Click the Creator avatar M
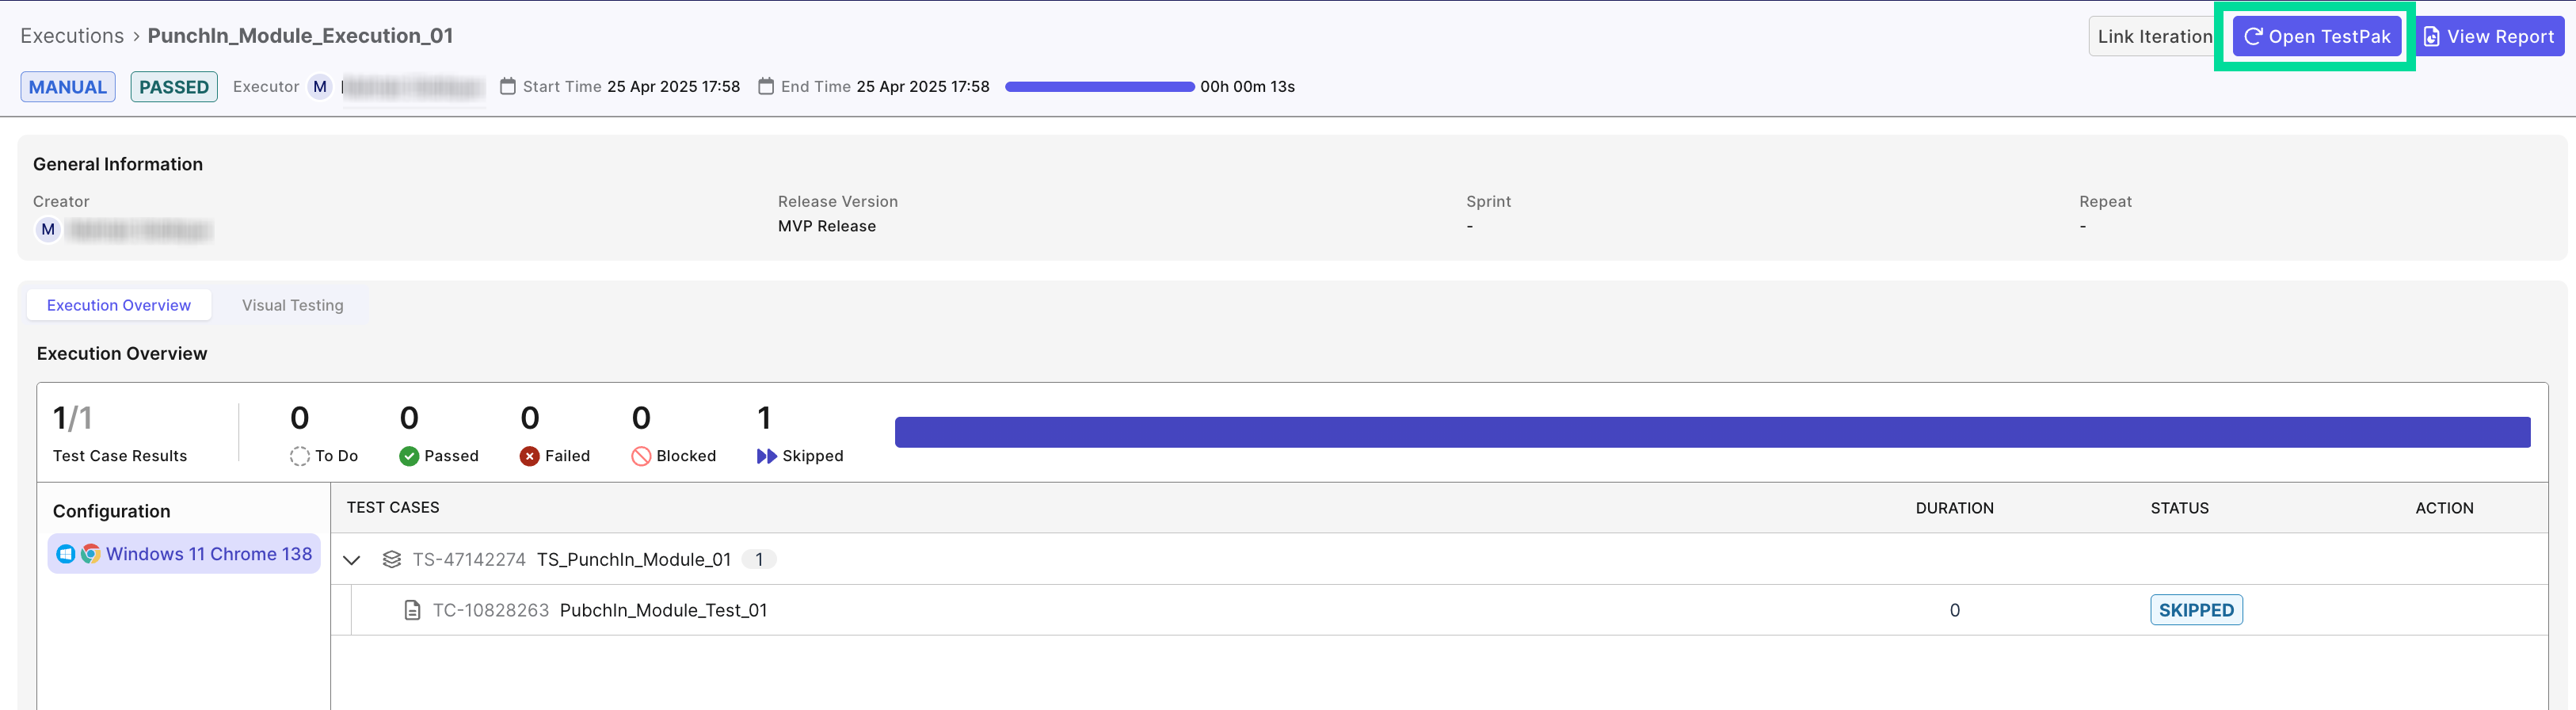 48,230
